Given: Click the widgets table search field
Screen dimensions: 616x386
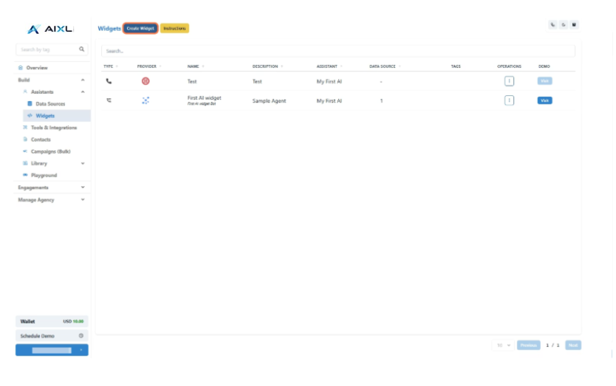Looking at the screenshot, I should click(x=338, y=51).
